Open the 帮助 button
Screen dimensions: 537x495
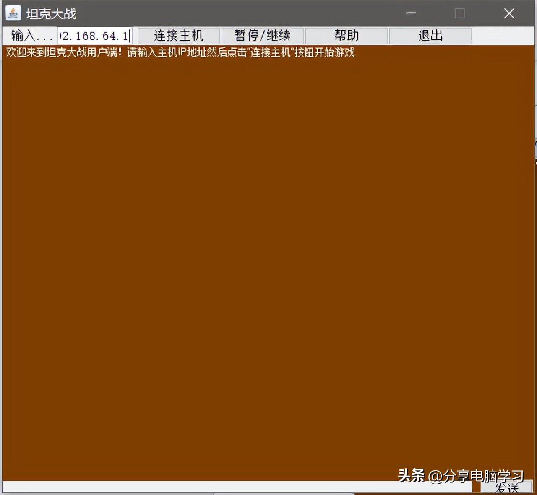pyautogui.click(x=347, y=36)
